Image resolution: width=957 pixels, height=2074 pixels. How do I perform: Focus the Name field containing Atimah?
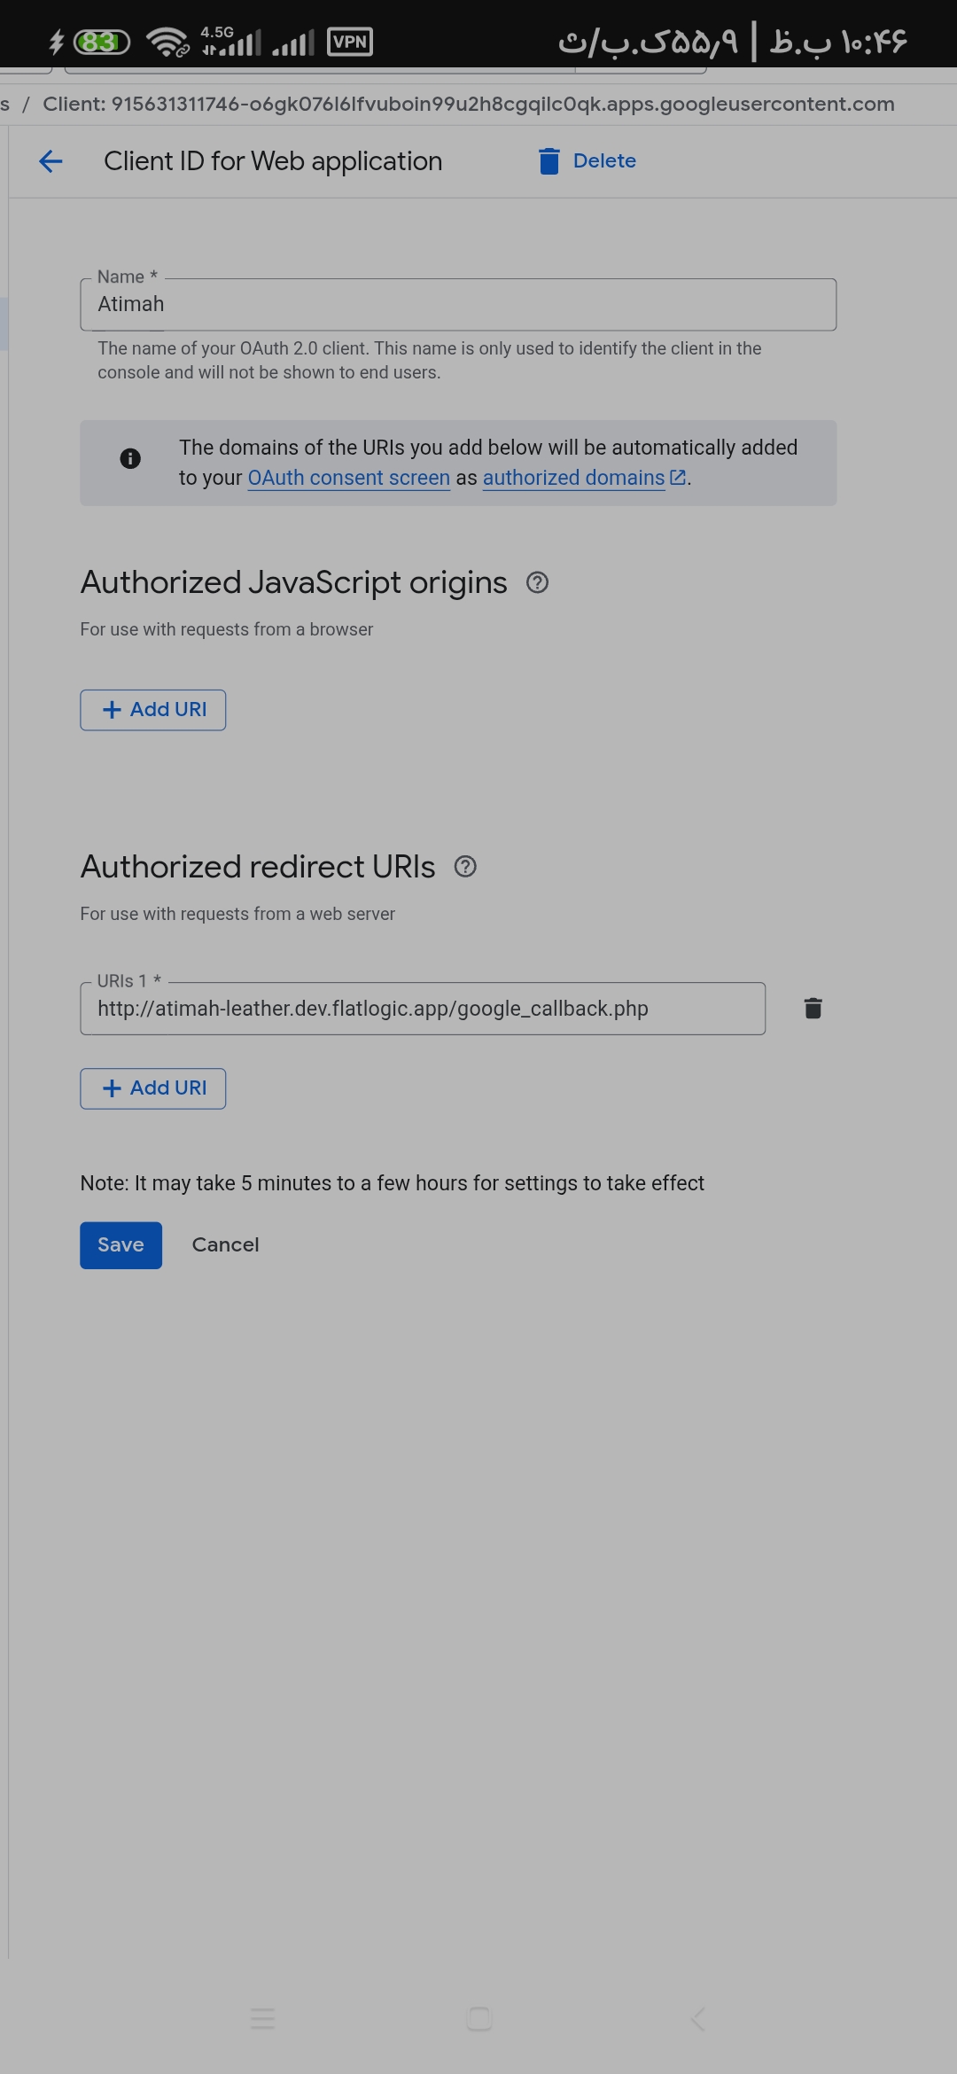(457, 305)
